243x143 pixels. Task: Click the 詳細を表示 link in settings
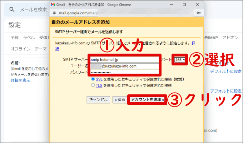[x=20, y=80]
